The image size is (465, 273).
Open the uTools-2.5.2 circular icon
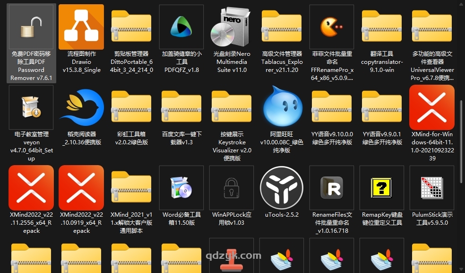click(x=282, y=188)
